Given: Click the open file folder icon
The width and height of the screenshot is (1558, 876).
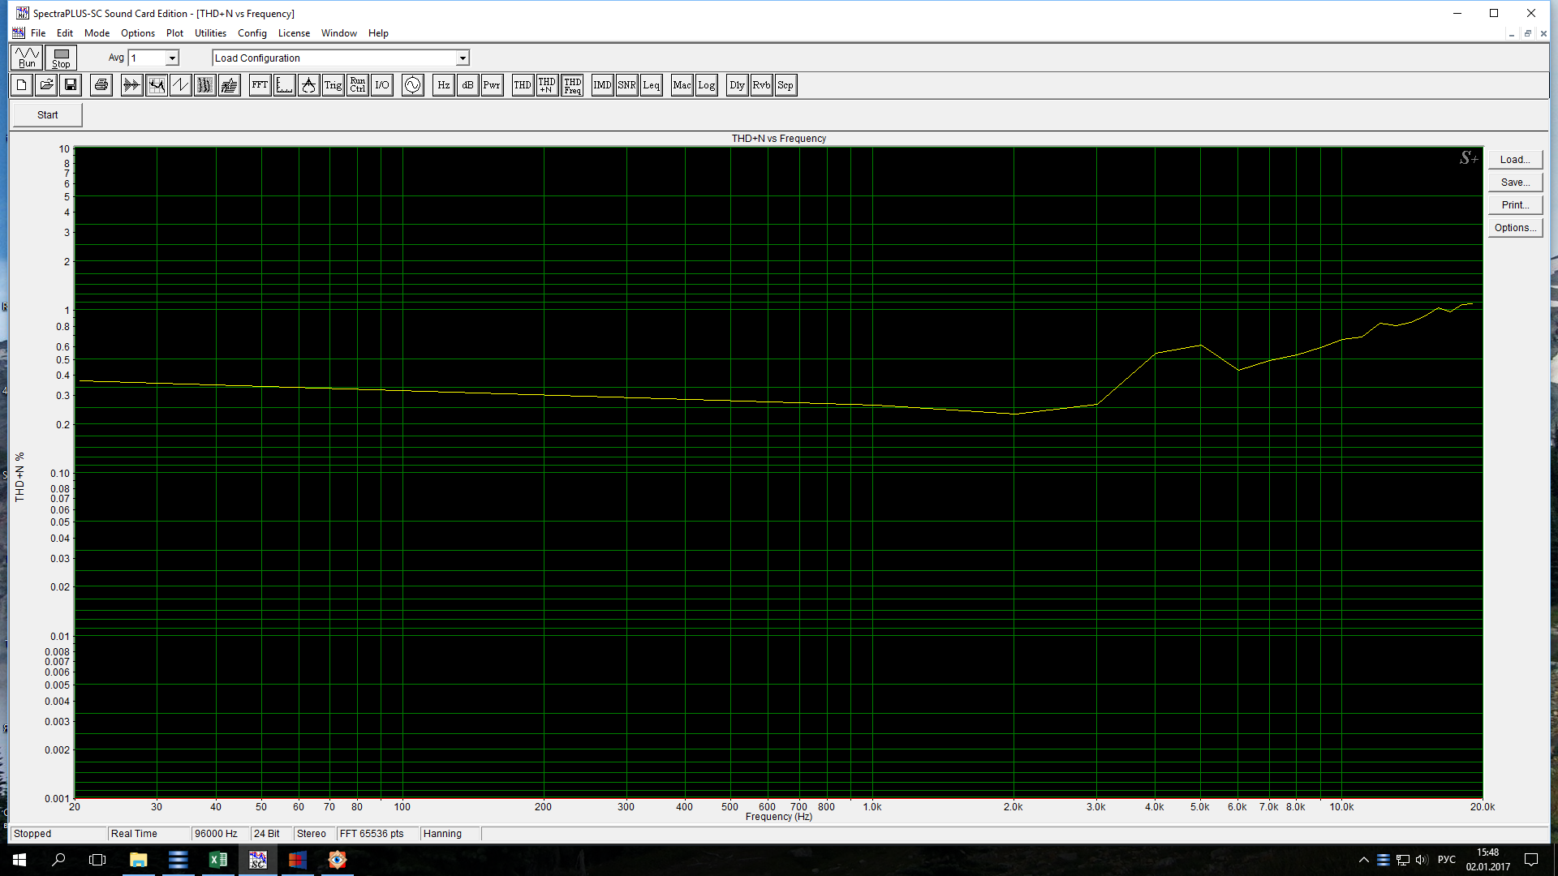Looking at the screenshot, I should (x=46, y=85).
